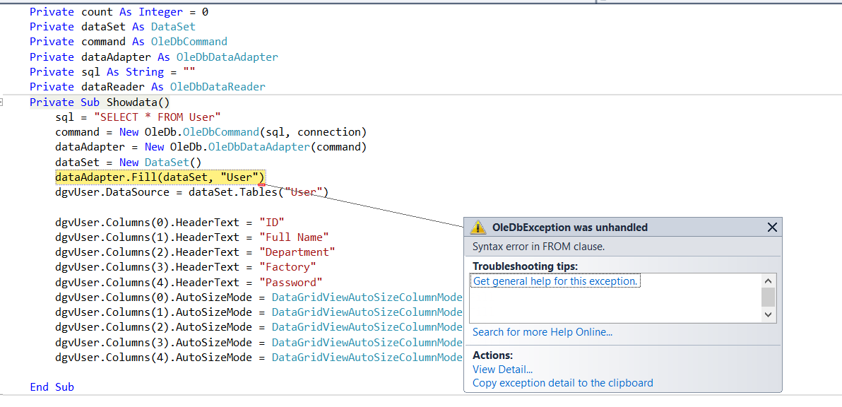Click 'Syntax error in FROM clause.' message
This screenshot has height=407, width=842.
click(x=538, y=247)
